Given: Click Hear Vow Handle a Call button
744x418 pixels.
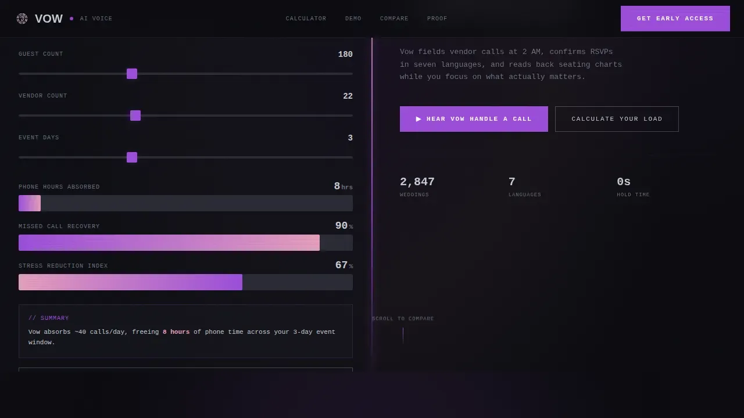Looking at the screenshot, I should point(474,119).
